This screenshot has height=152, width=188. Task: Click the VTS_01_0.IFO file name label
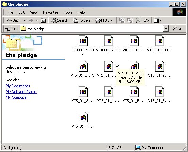tap(82, 75)
